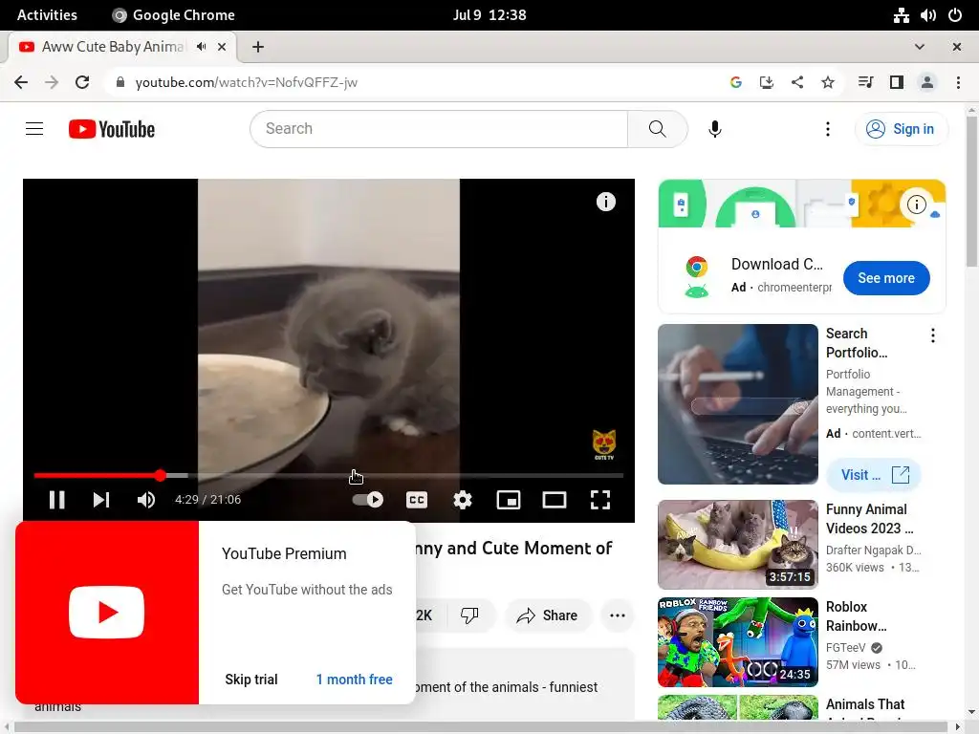Open more actions below video
Screen dimensions: 979x734
(x=618, y=615)
